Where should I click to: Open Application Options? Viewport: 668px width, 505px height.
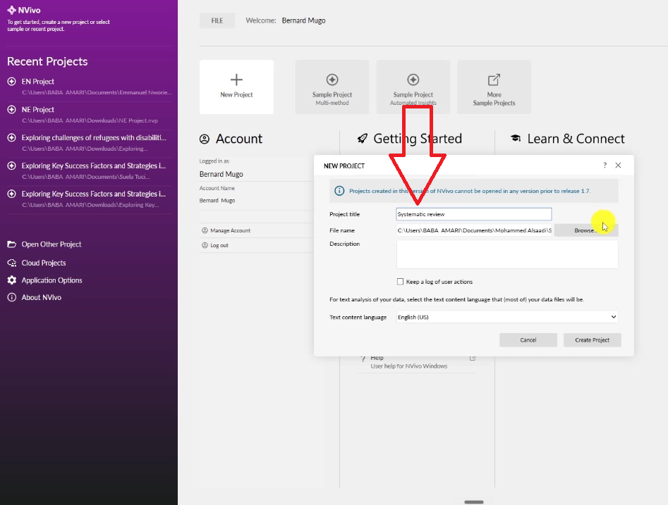[x=51, y=280]
